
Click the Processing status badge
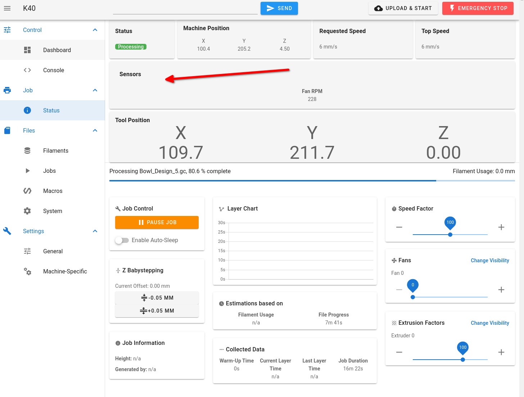pyautogui.click(x=131, y=47)
